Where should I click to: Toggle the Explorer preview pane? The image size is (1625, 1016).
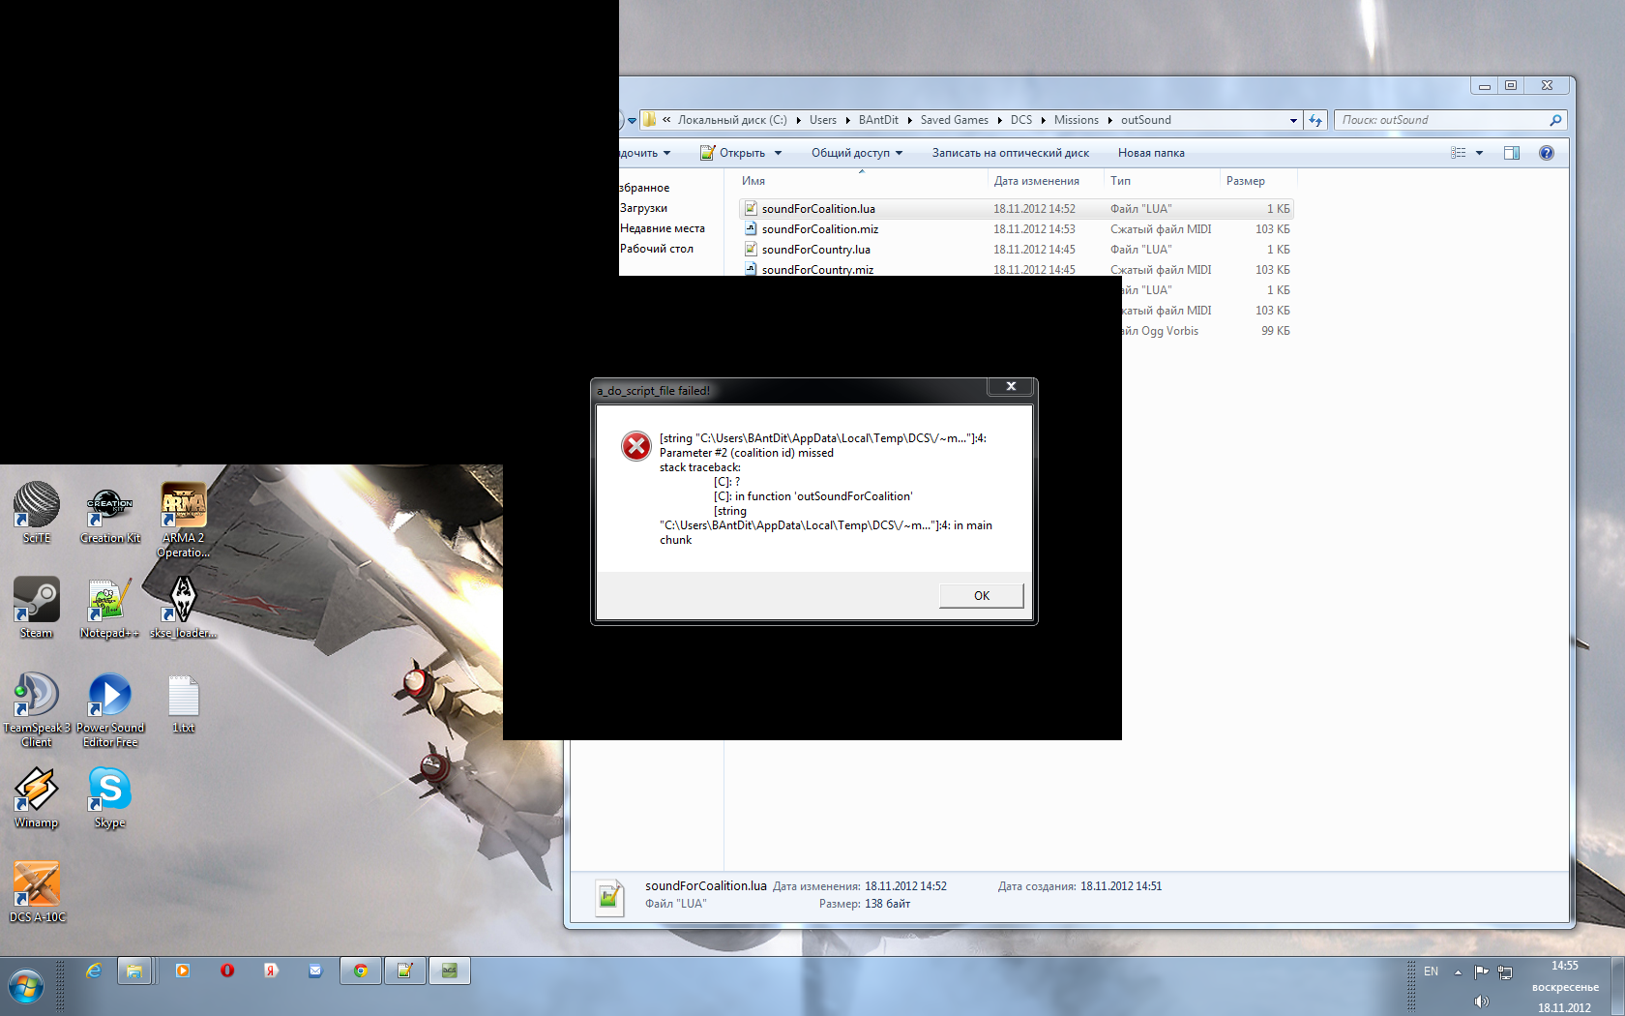coord(1512,153)
